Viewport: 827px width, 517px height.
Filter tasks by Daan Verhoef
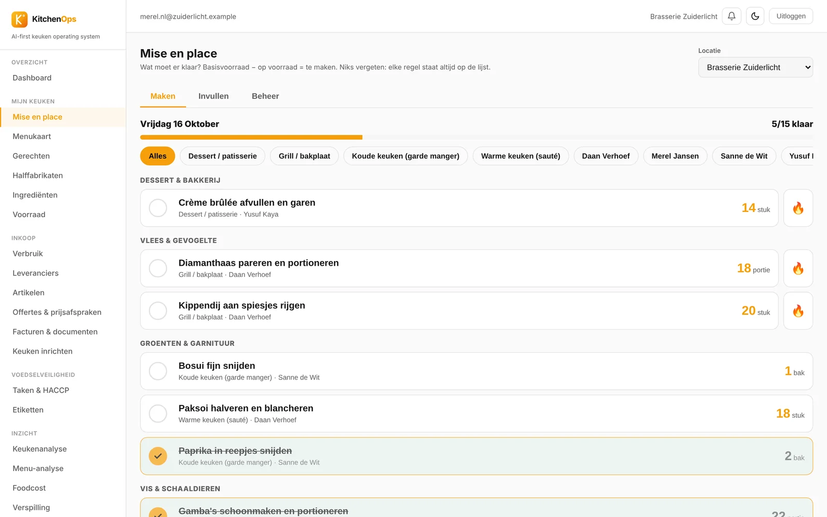point(606,156)
